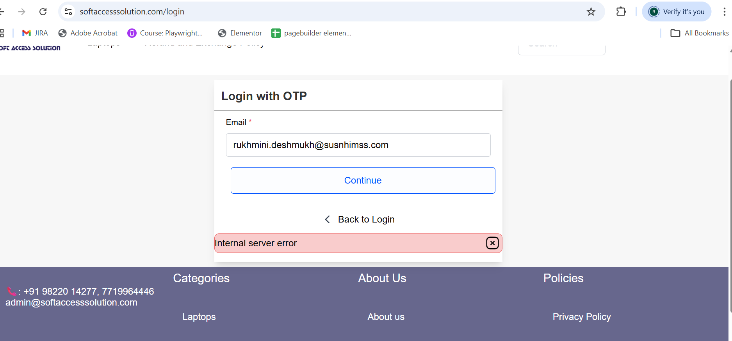Open pagebuilder elements bookmark
732x341 pixels.
(312, 33)
